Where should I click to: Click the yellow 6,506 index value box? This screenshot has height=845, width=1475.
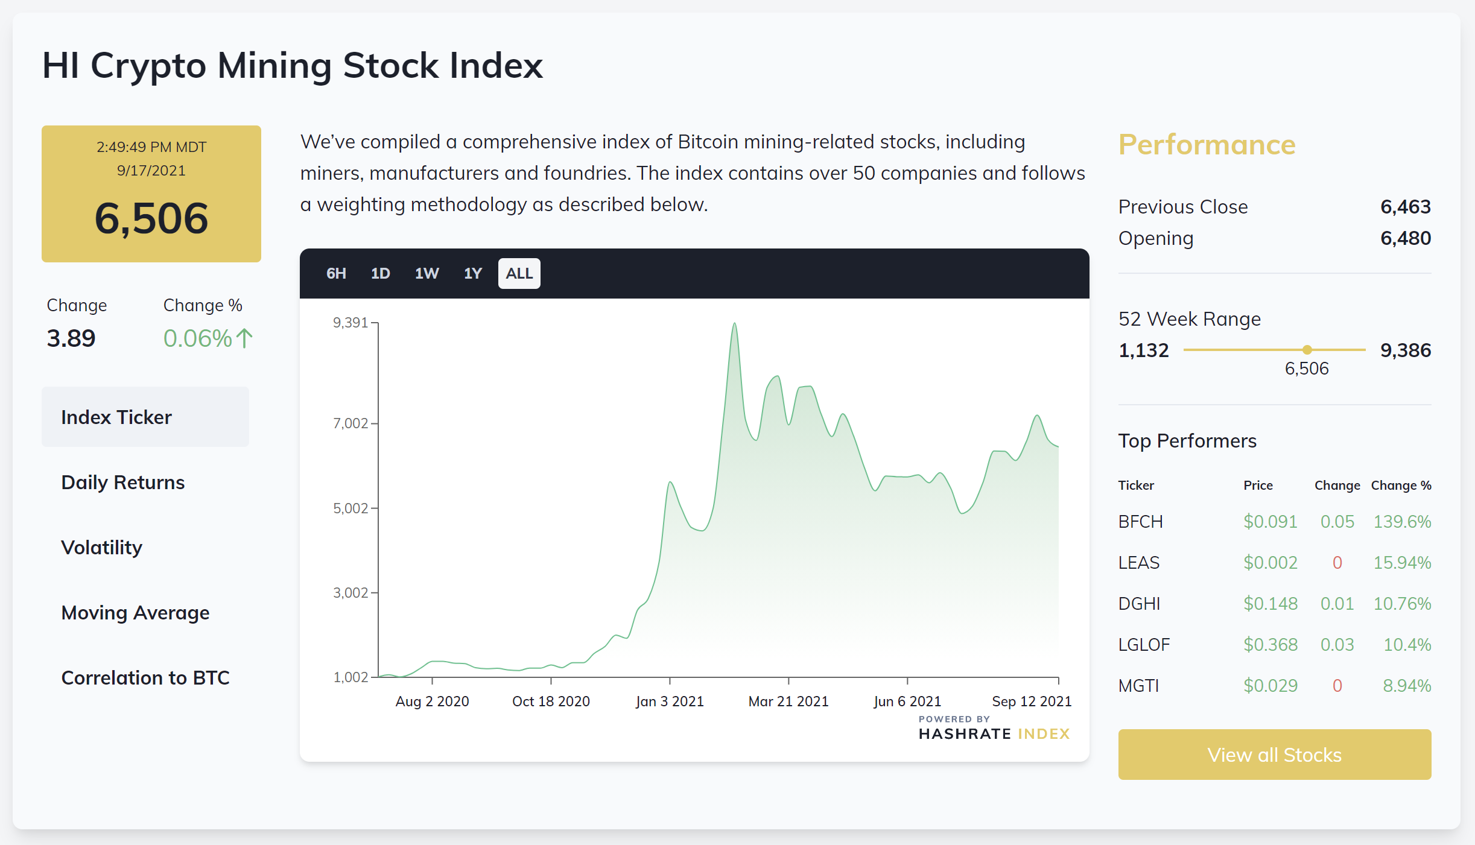click(151, 194)
